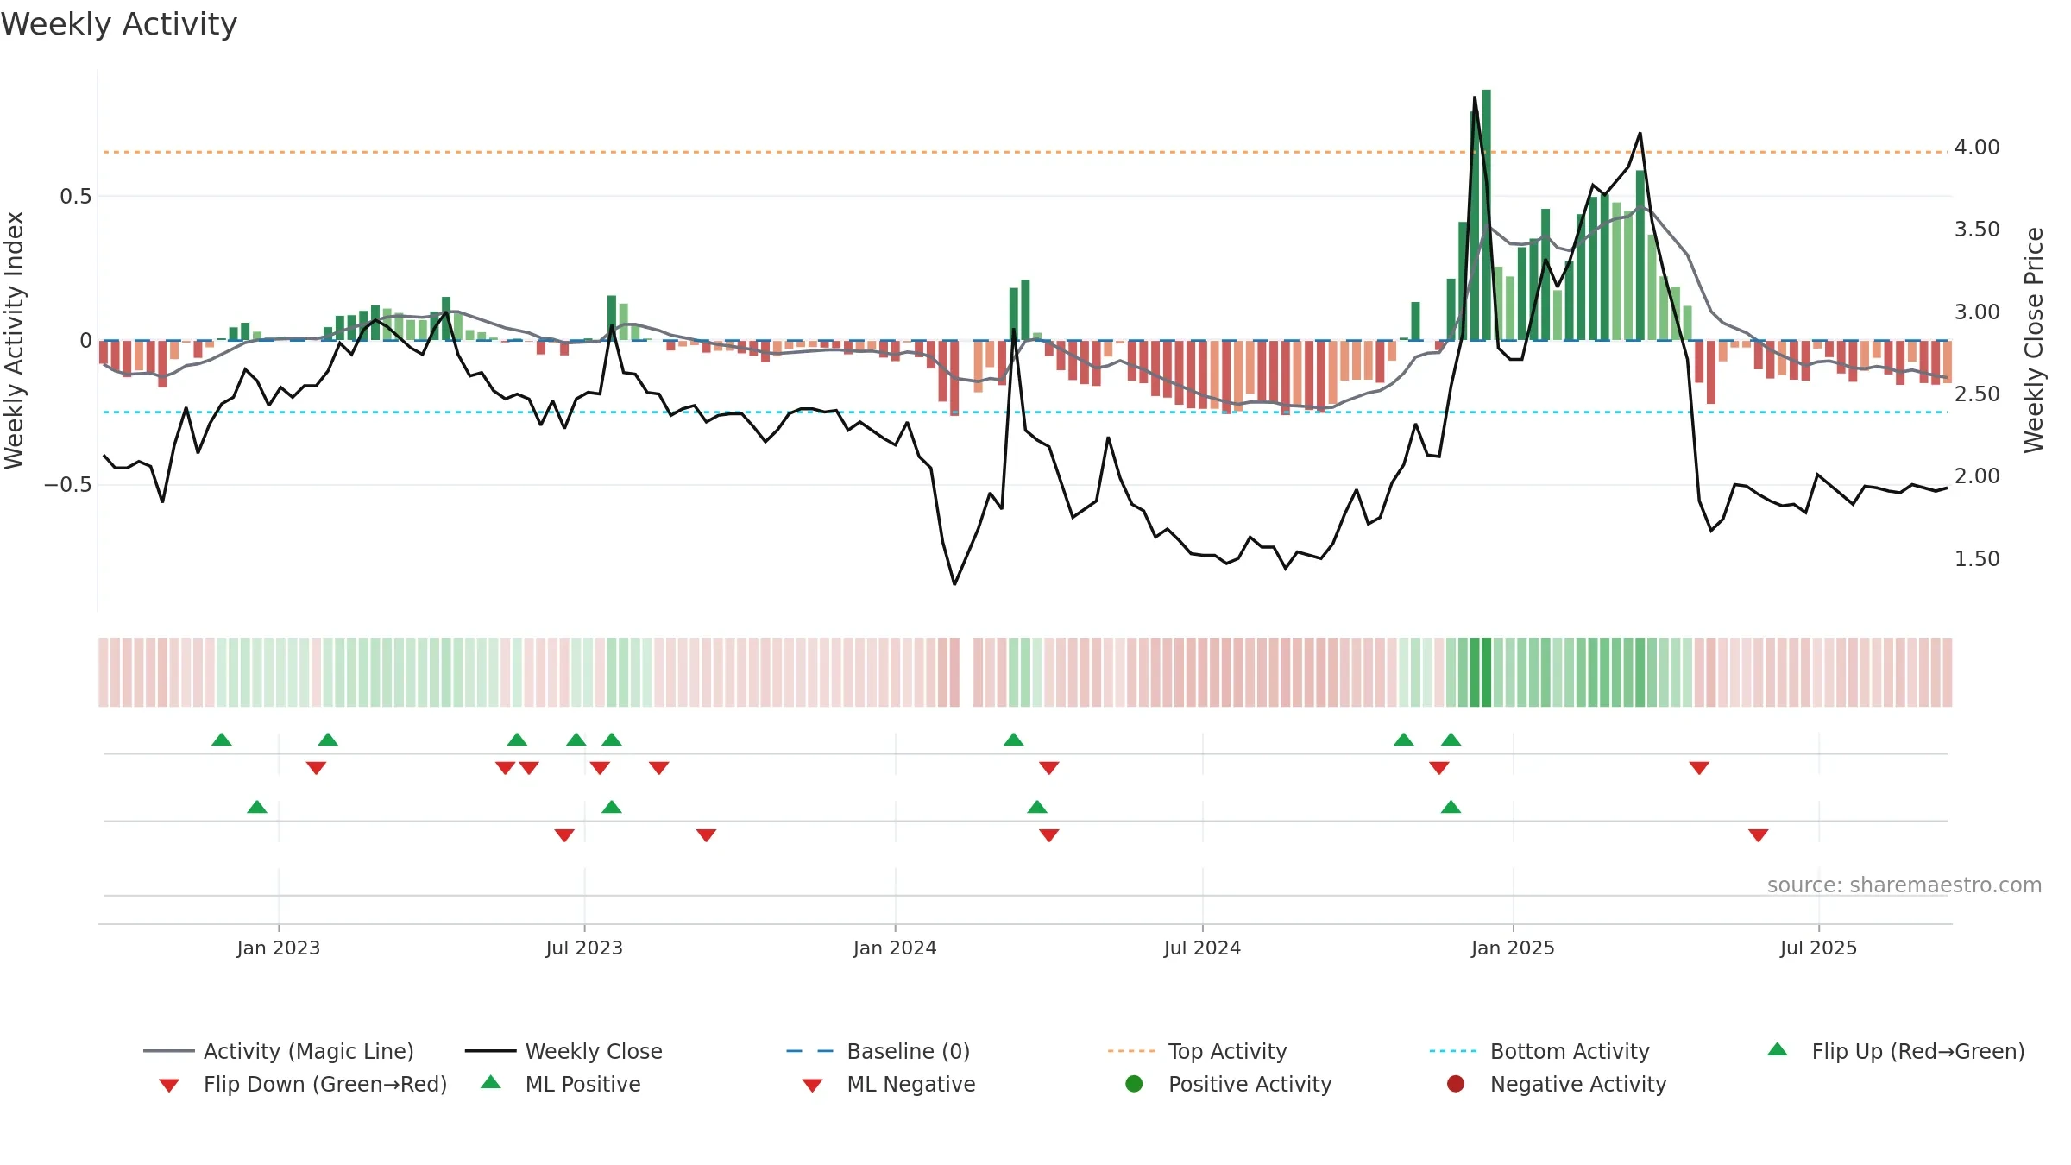Click the Jan 2023 x-axis label
2071x1165 pixels.
[x=279, y=948]
